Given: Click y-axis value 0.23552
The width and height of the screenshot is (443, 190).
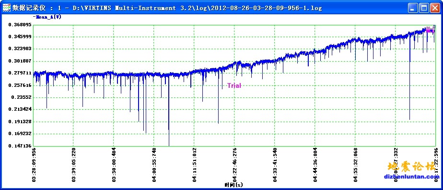Looking at the screenshot, I should [x=21, y=97].
